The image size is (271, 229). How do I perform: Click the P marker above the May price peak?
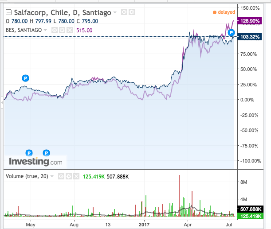pyautogui.click(x=26, y=78)
